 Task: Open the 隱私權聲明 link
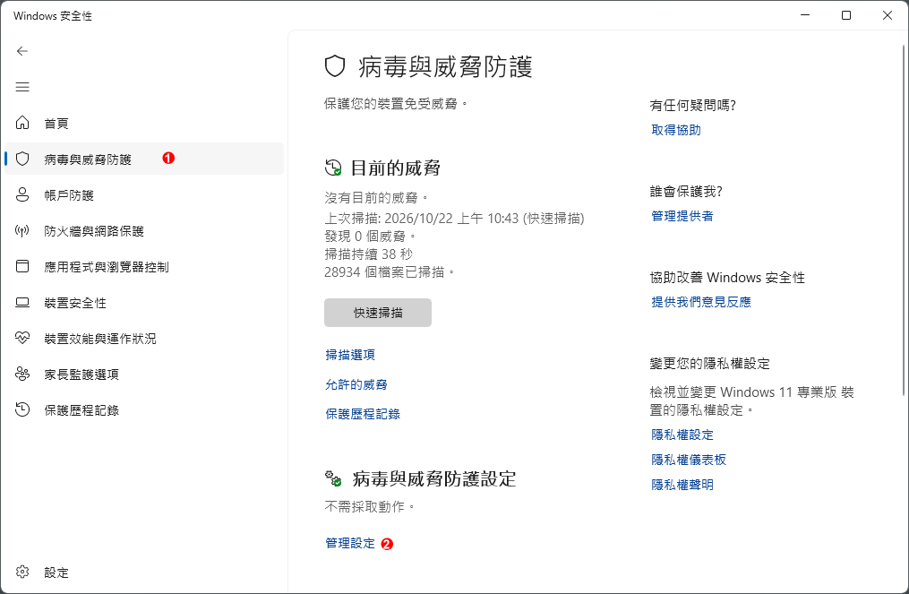[x=682, y=485]
